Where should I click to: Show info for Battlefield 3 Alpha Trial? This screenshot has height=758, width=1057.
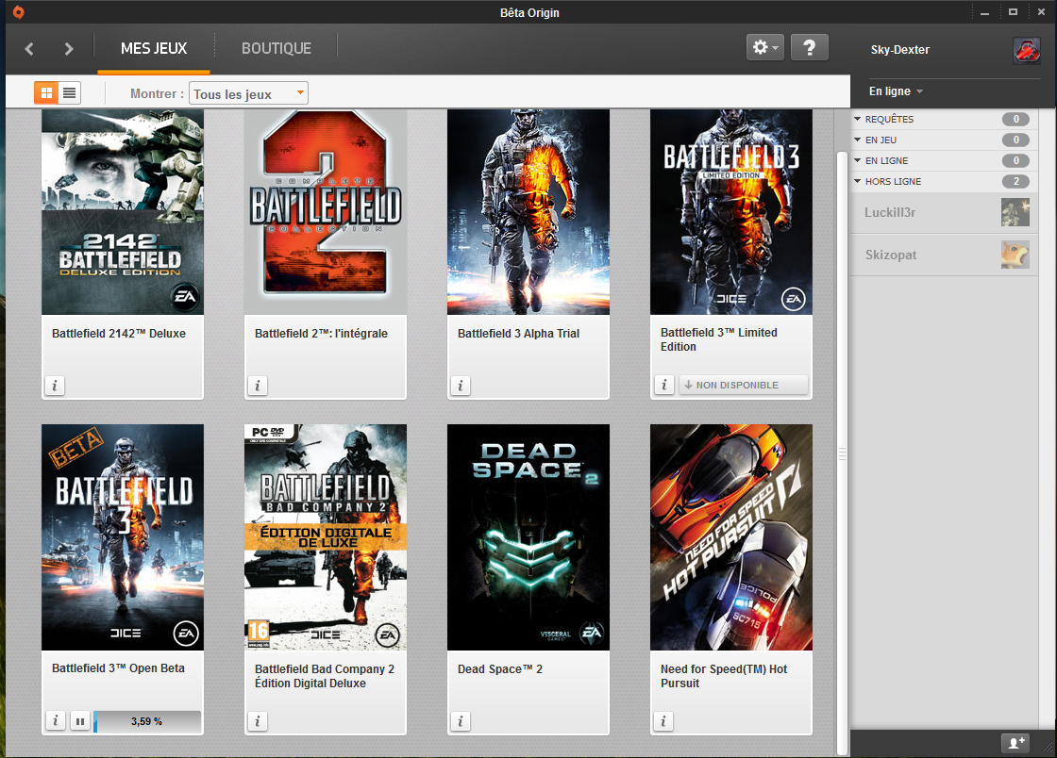(x=461, y=386)
